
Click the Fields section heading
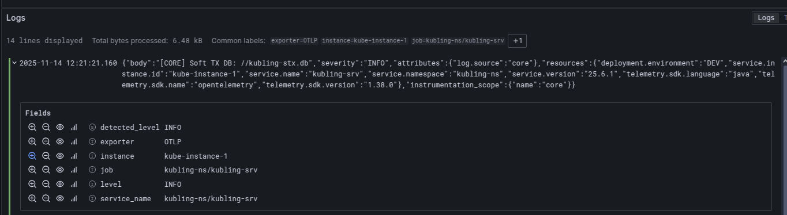pos(38,113)
